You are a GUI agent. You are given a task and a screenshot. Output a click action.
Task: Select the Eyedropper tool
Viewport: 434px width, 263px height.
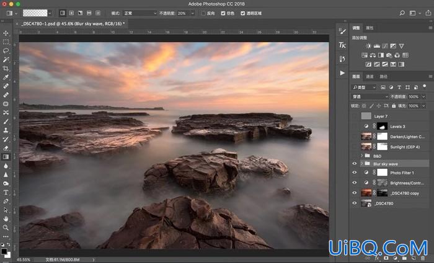pyautogui.click(x=6, y=78)
